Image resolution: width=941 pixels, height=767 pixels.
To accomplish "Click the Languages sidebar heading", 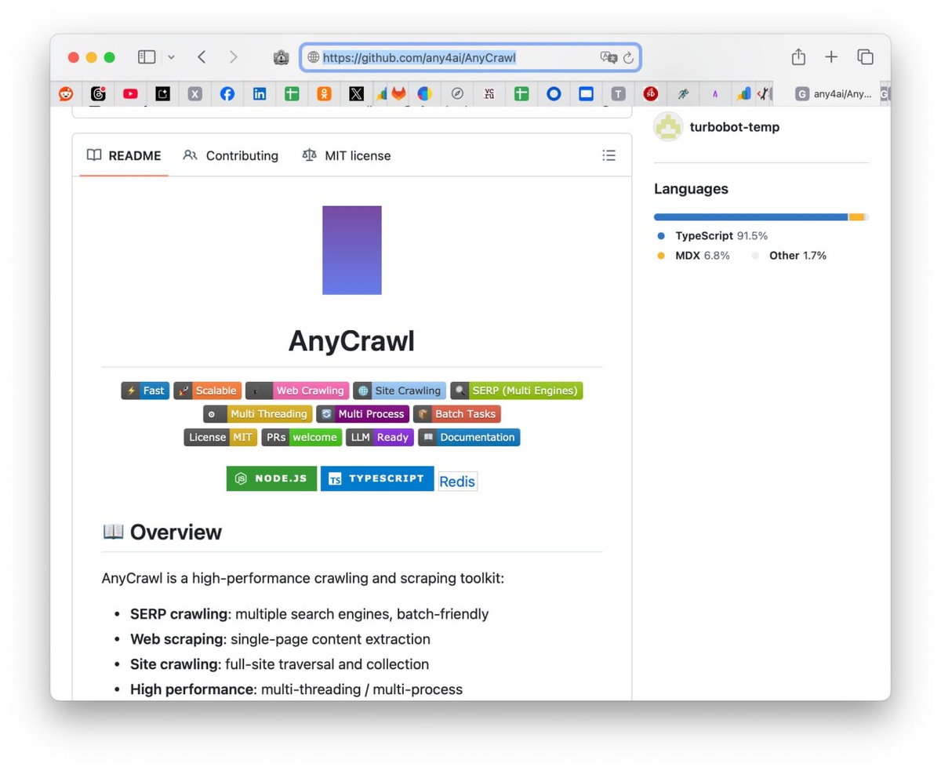I will (691, 189).
